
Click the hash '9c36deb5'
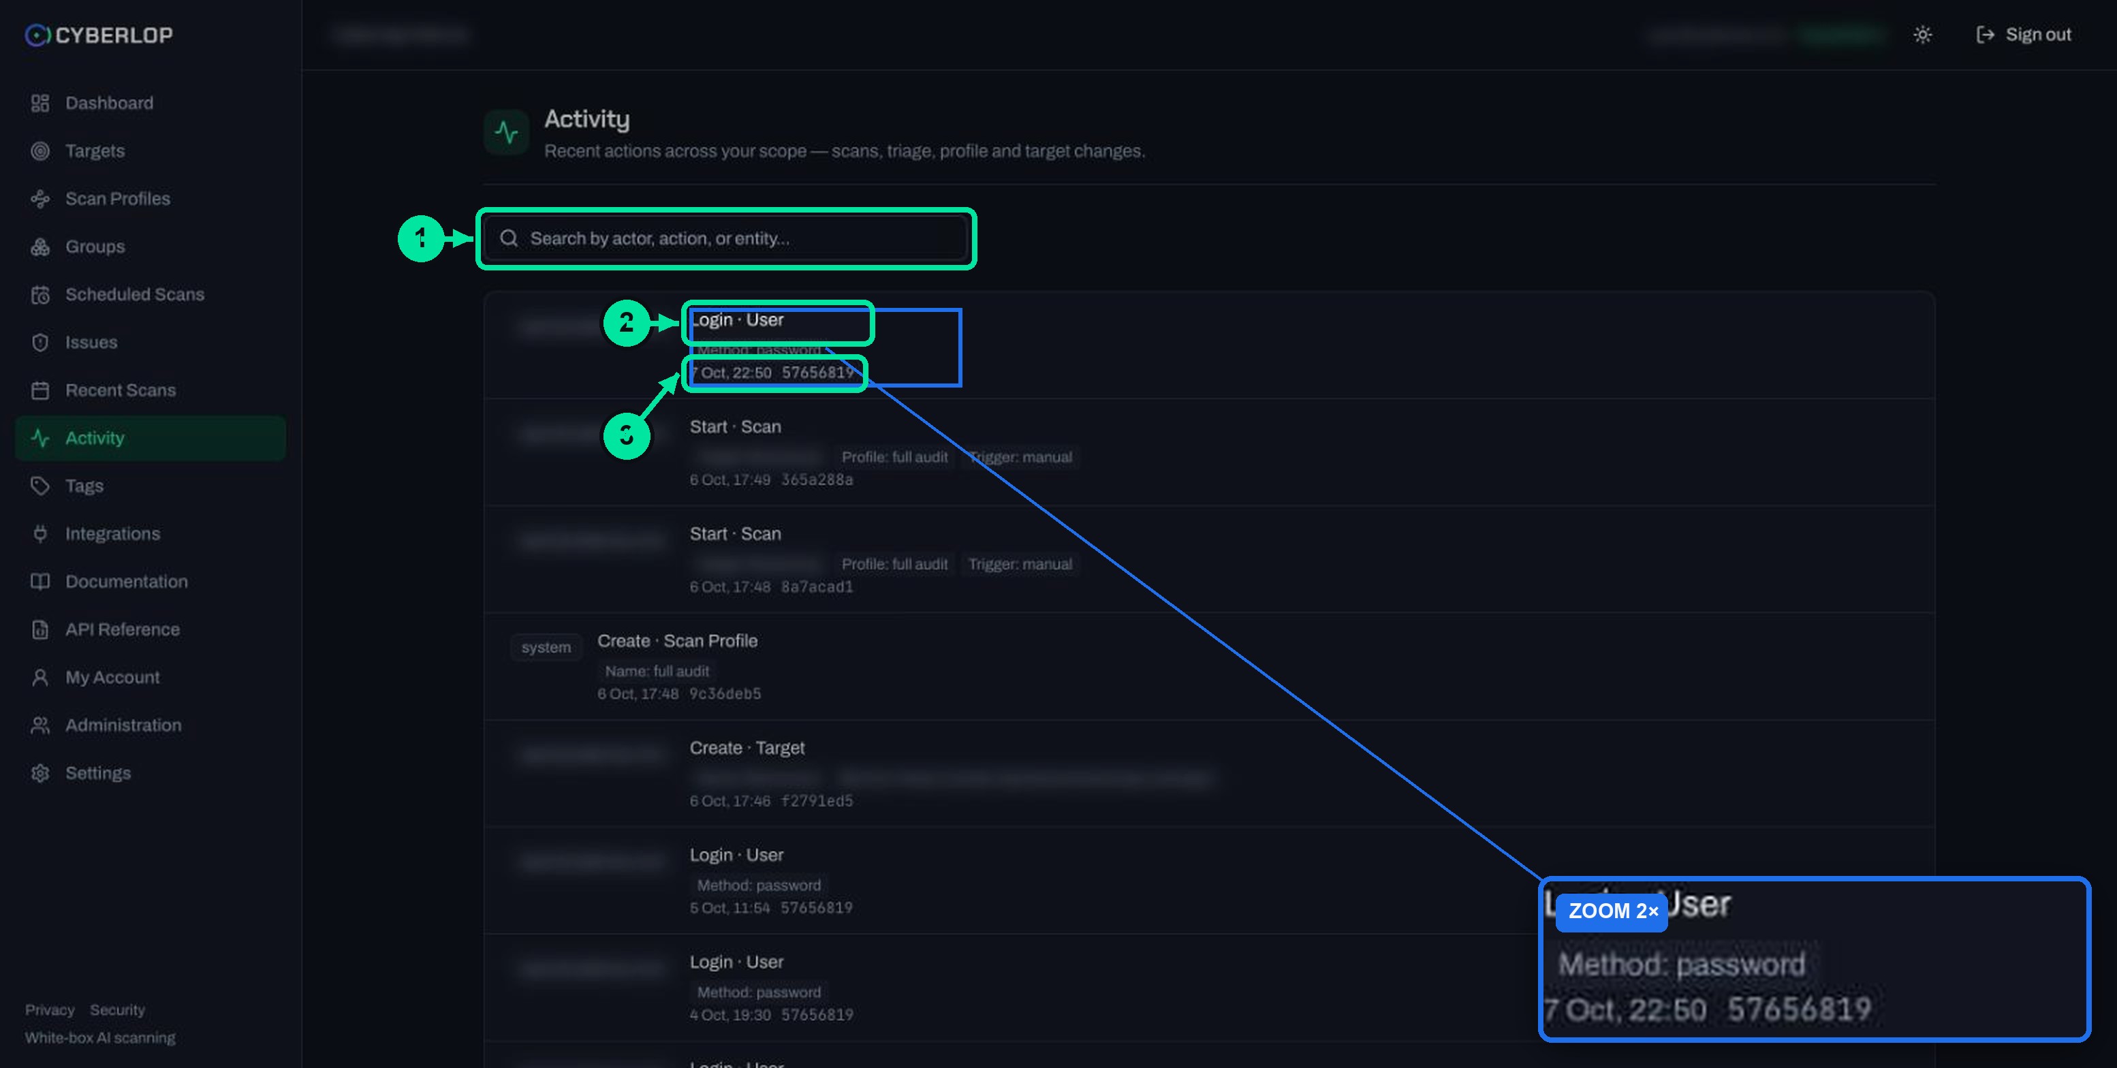(725, 694)
